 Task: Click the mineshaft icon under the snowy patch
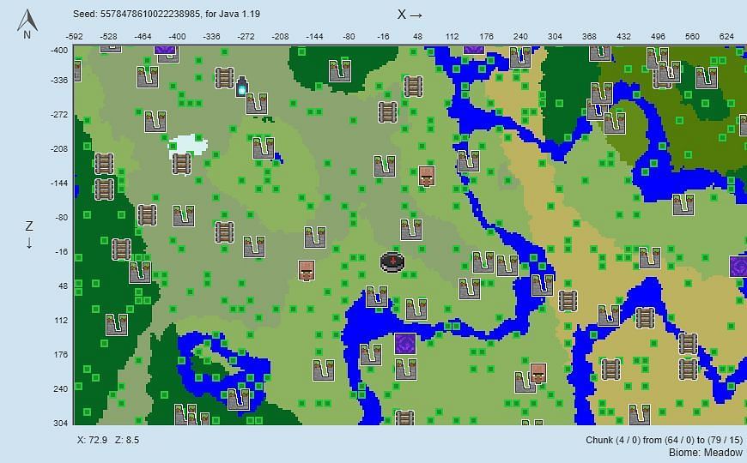pyautogui.click(x=181, y=164)
